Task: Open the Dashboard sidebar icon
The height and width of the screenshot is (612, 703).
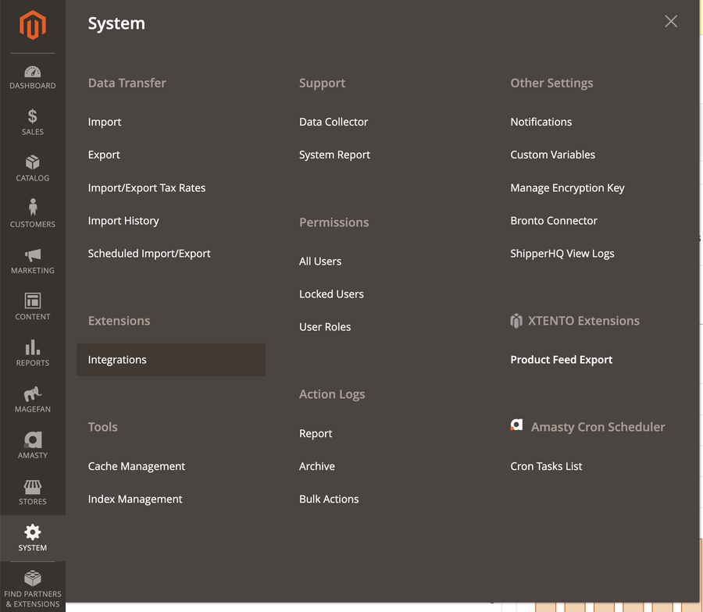Action: pyautogui.click(x=33, y=72)
